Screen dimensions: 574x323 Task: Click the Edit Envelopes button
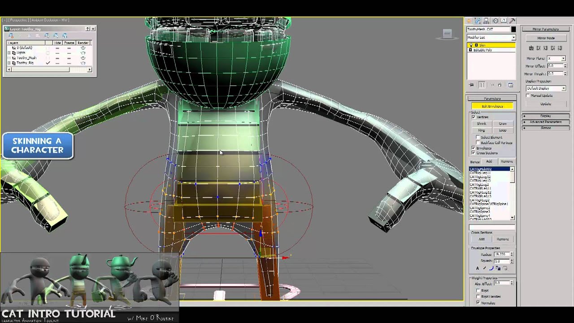(492, 106)
